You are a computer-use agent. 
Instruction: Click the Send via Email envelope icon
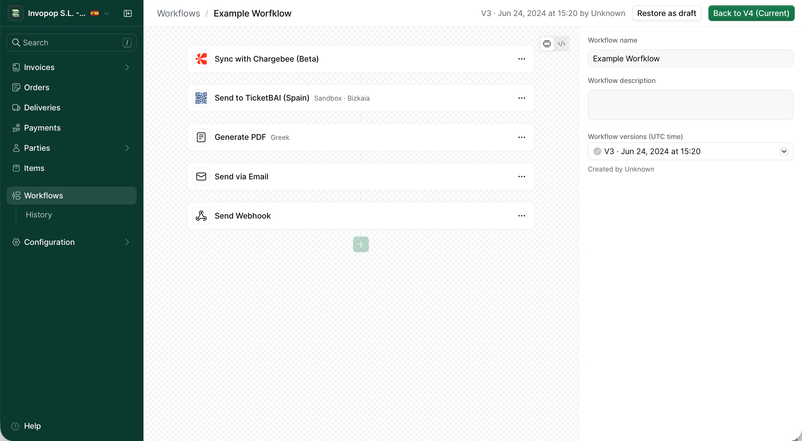click(x=201, y=177)
